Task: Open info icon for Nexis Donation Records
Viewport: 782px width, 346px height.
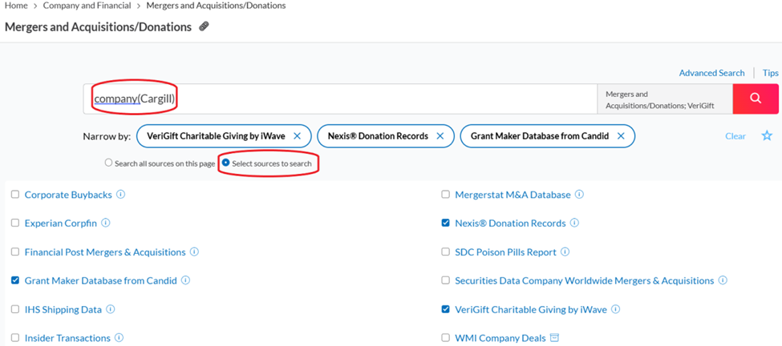Action: 574,223
